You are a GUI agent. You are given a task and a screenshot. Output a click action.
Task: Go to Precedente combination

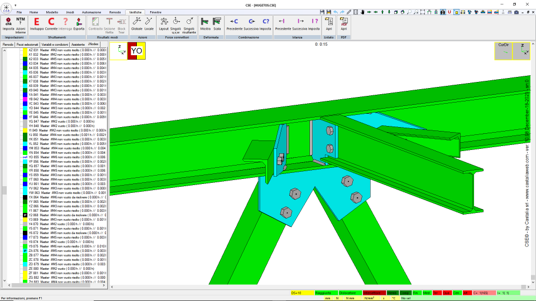click(x=234, y=24)
